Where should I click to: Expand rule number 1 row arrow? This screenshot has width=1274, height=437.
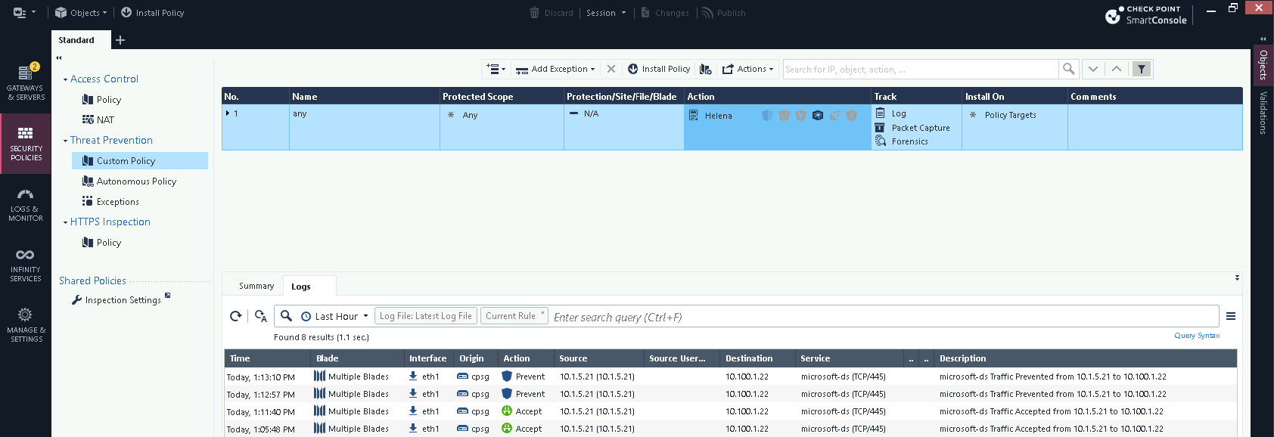(228, 113)
